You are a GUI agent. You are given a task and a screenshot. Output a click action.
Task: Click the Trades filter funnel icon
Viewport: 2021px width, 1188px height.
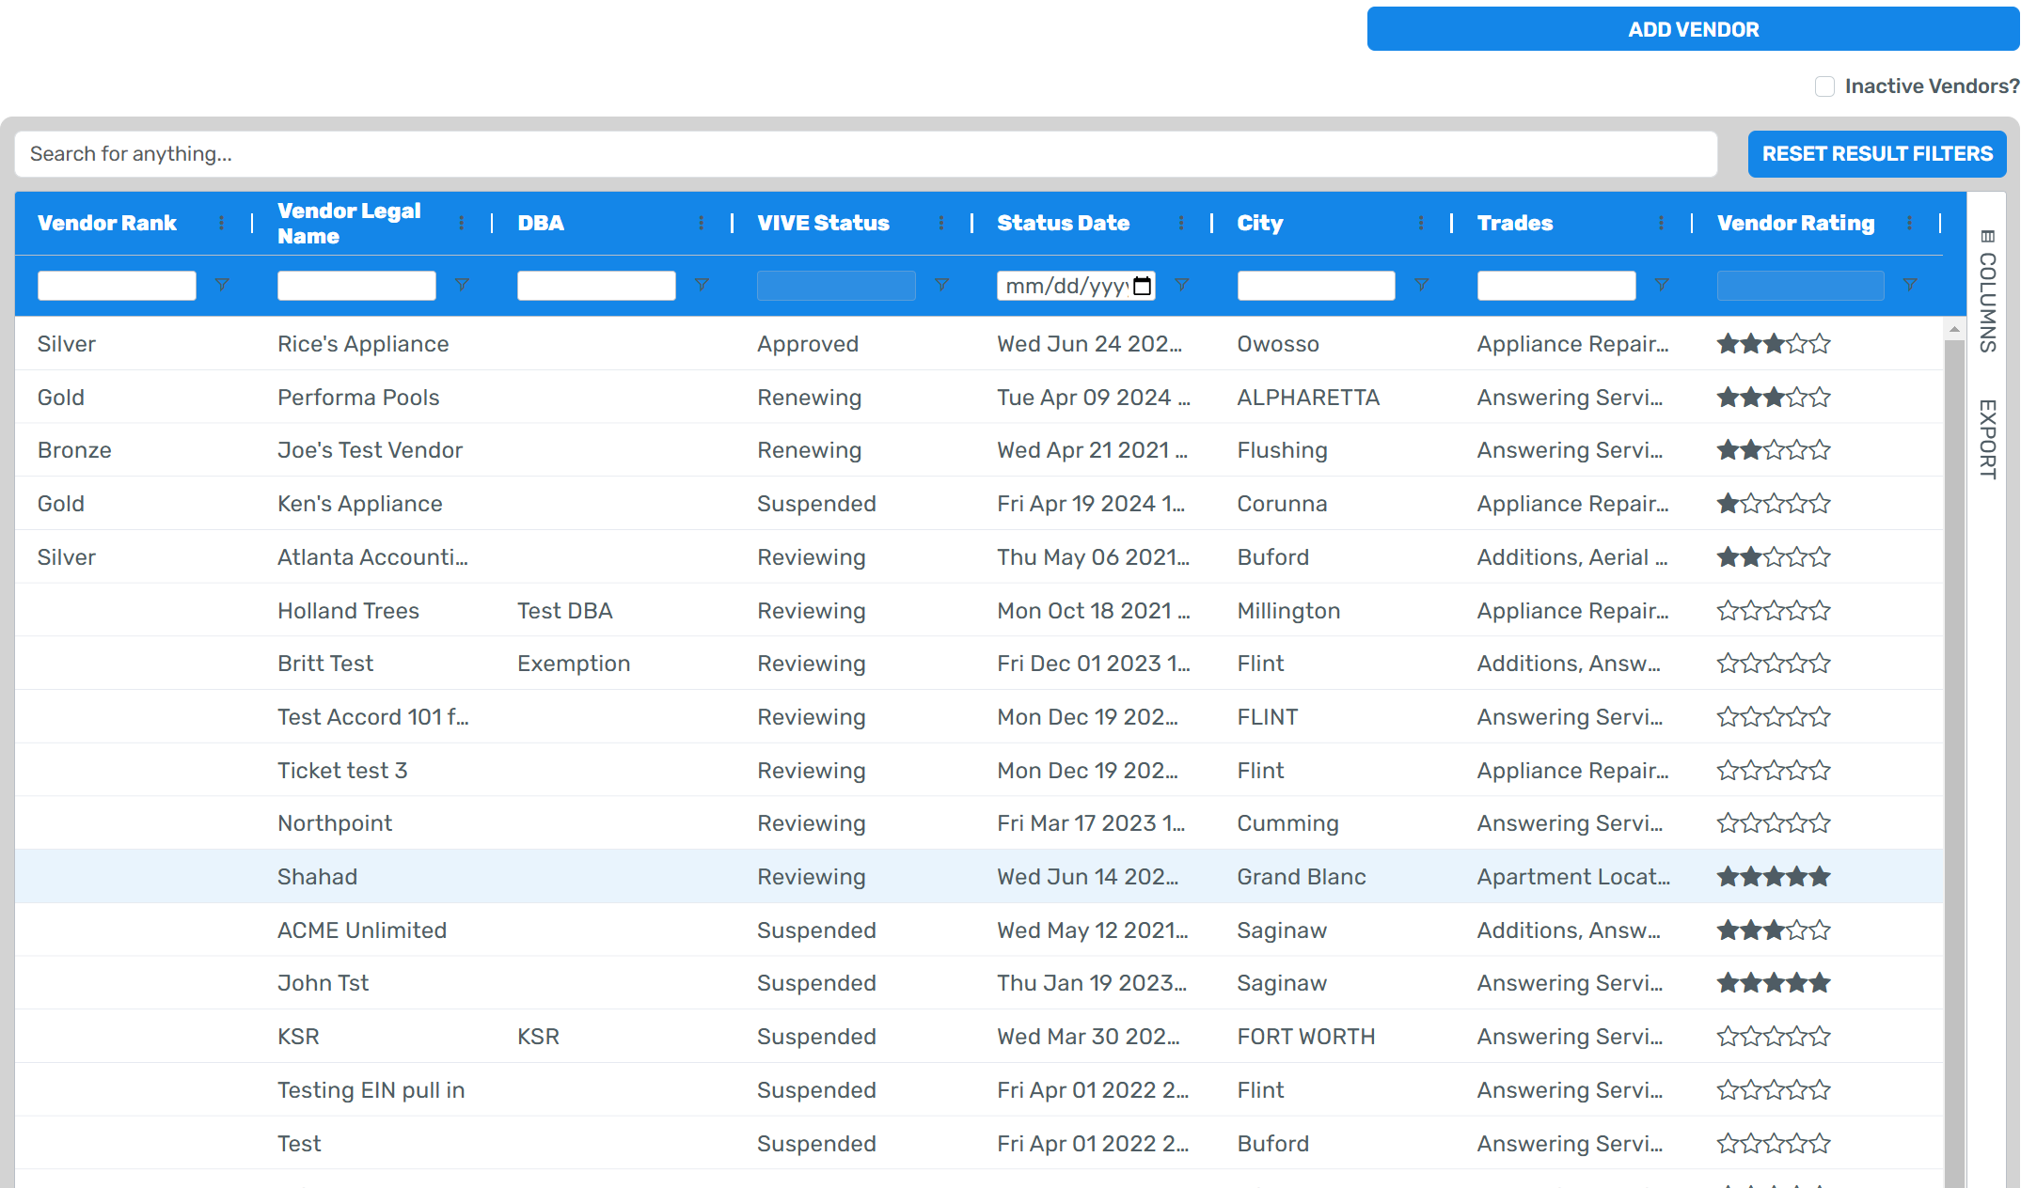point(1662,285)
